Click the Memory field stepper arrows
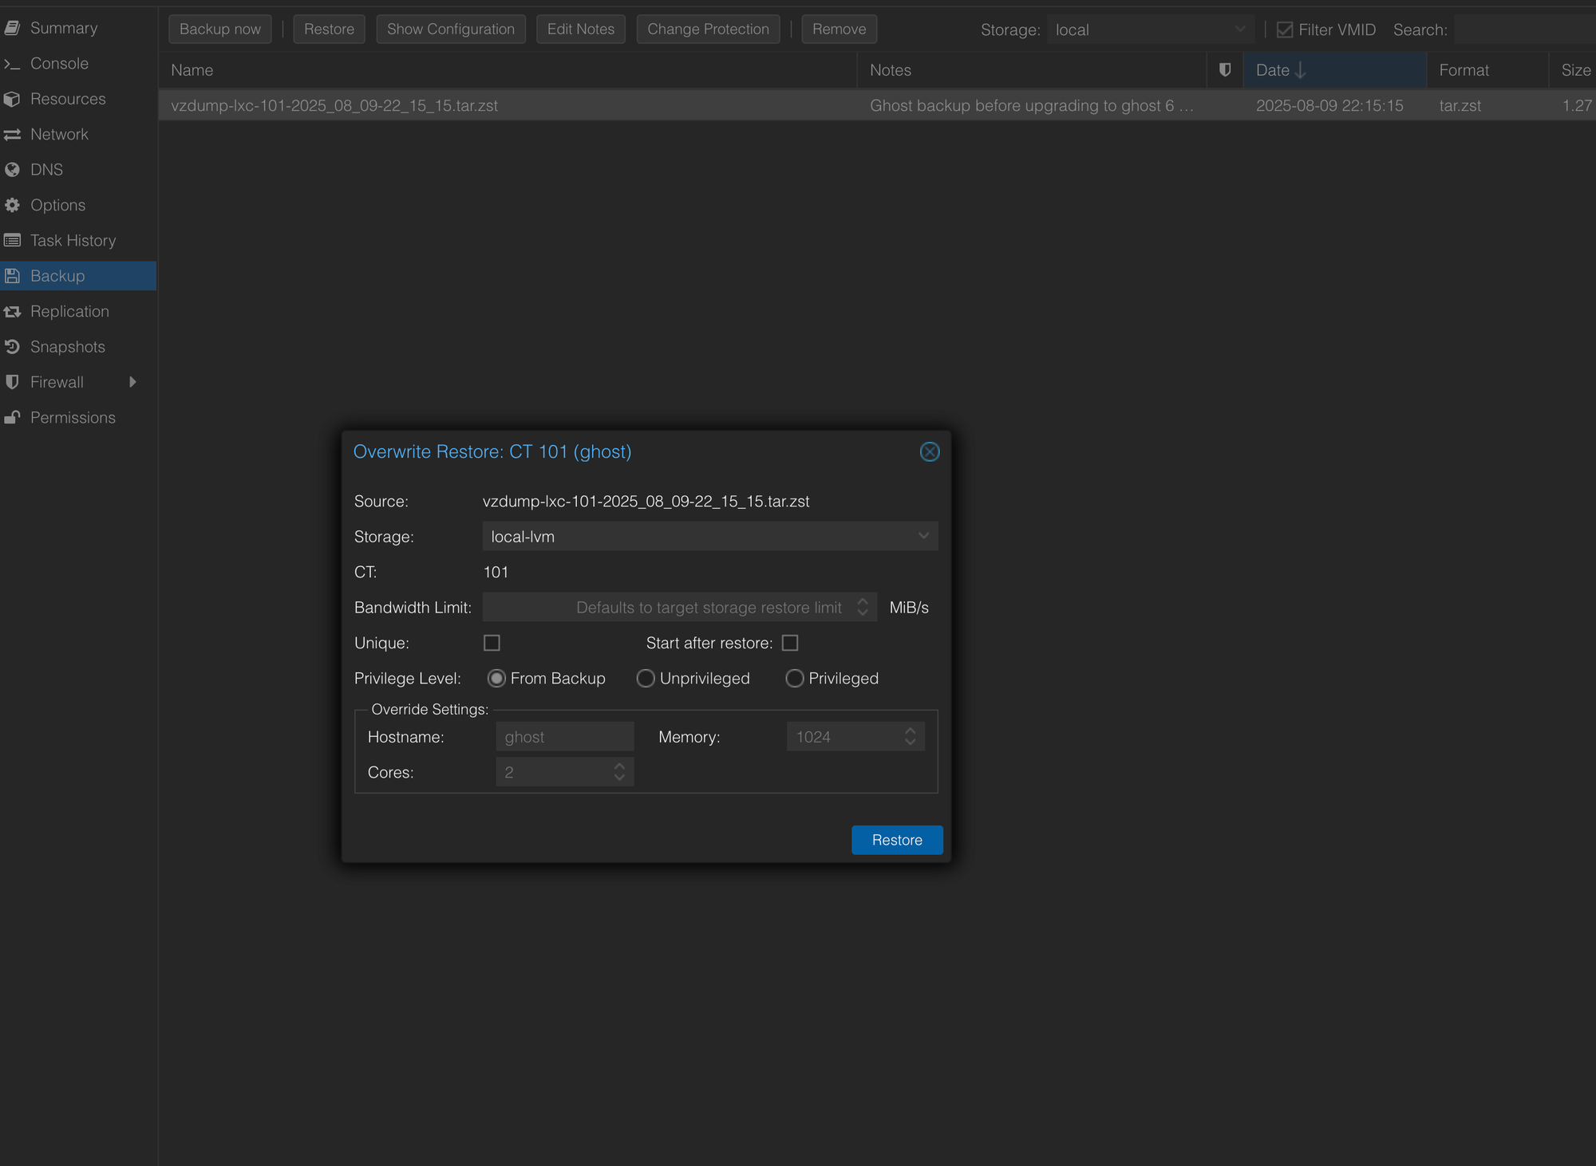The height and width of the screenshot is (1166, 1596). [911, 736]
